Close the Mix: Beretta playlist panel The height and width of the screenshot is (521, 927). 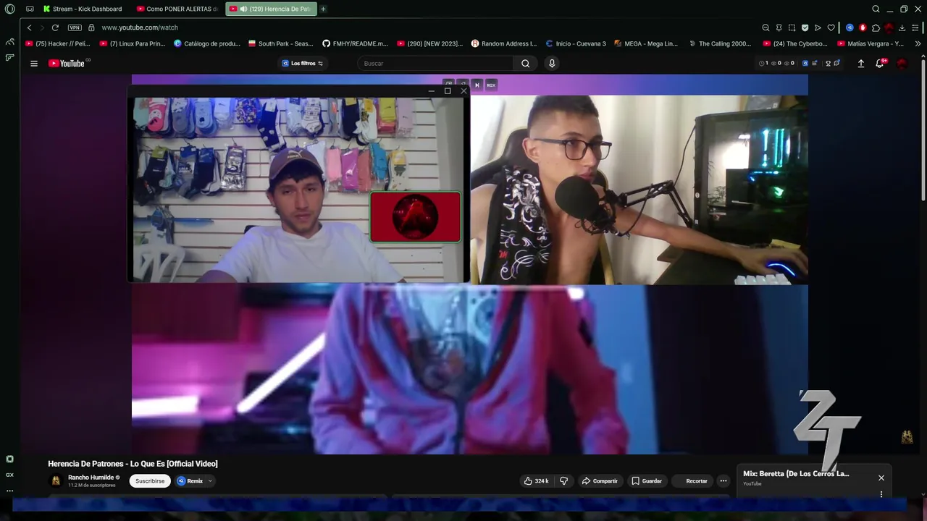tap(881, 478)
